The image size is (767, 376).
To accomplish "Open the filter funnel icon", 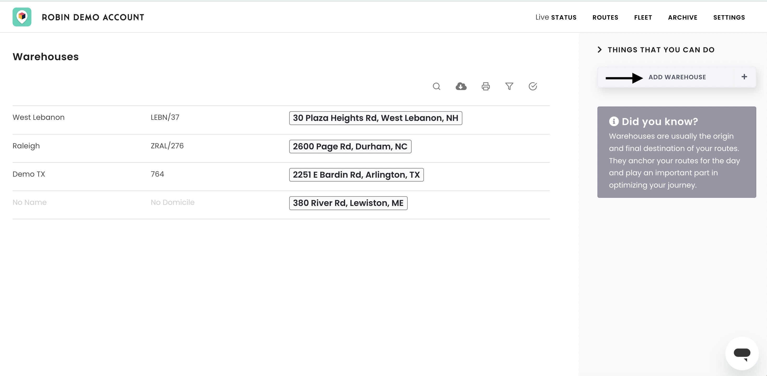I will pyautogui.click(x=509, y=86).
